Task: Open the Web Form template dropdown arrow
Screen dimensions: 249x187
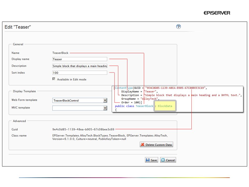Action: click(x=105, y=100)
